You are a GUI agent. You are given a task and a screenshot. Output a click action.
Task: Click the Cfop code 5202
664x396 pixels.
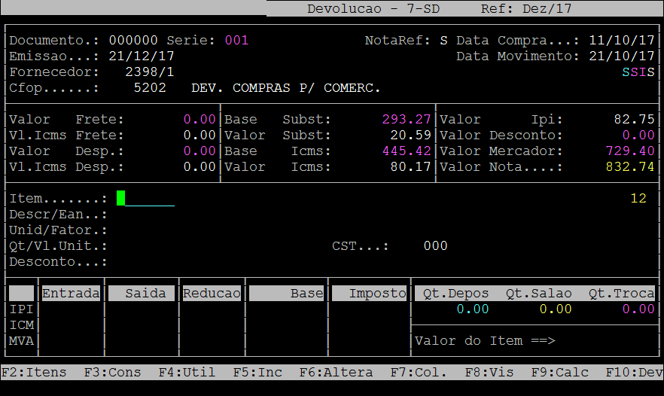point(150,88)
